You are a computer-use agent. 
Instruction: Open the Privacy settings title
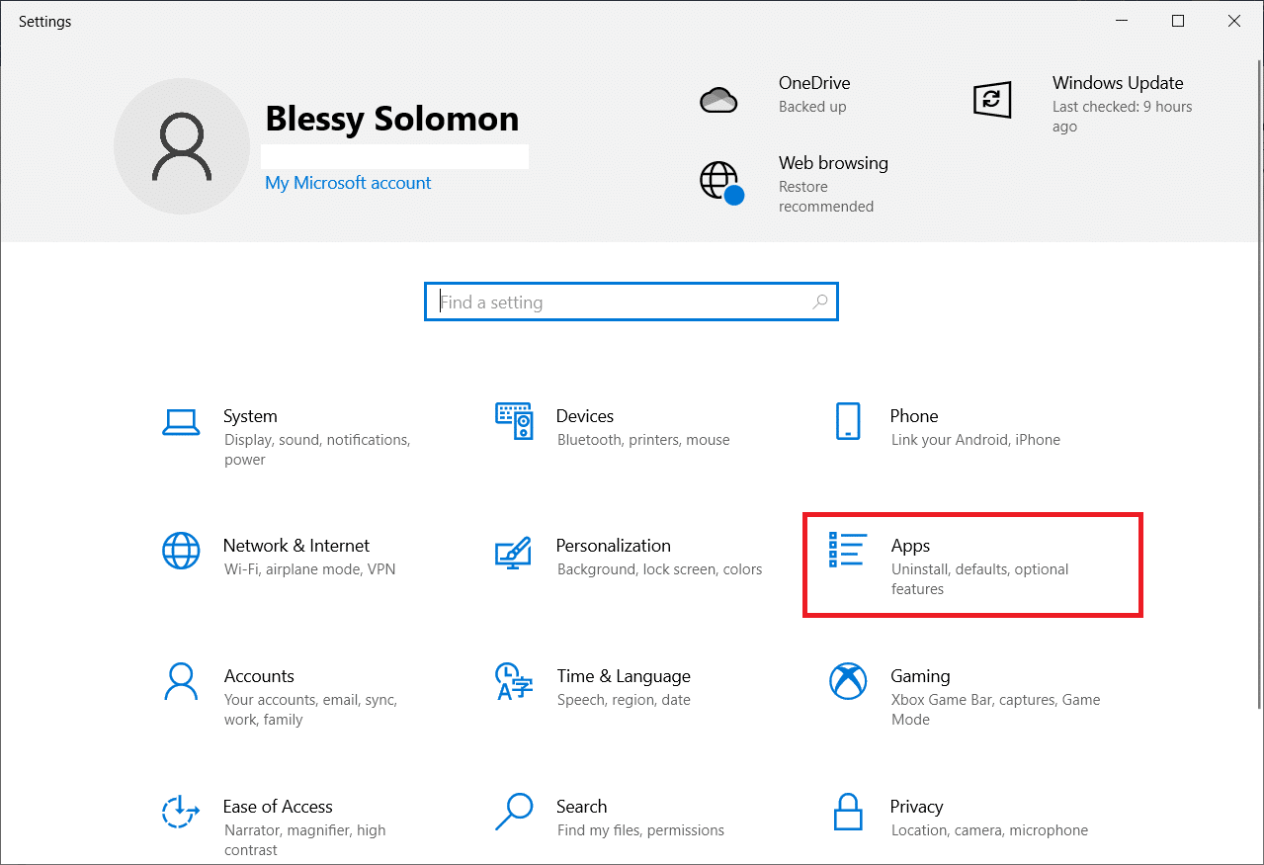coord(917,807)
